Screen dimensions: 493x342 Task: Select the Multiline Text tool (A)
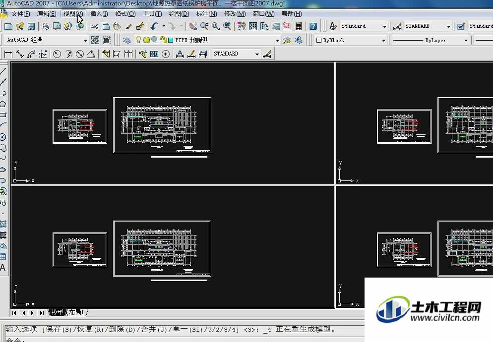tap(3, 268)
